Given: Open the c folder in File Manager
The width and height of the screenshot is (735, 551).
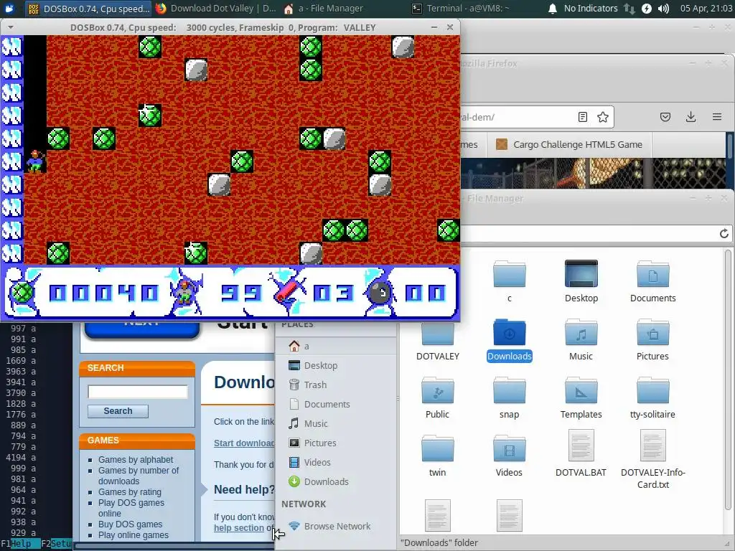Looking at the screenshot, I should 509,281.
